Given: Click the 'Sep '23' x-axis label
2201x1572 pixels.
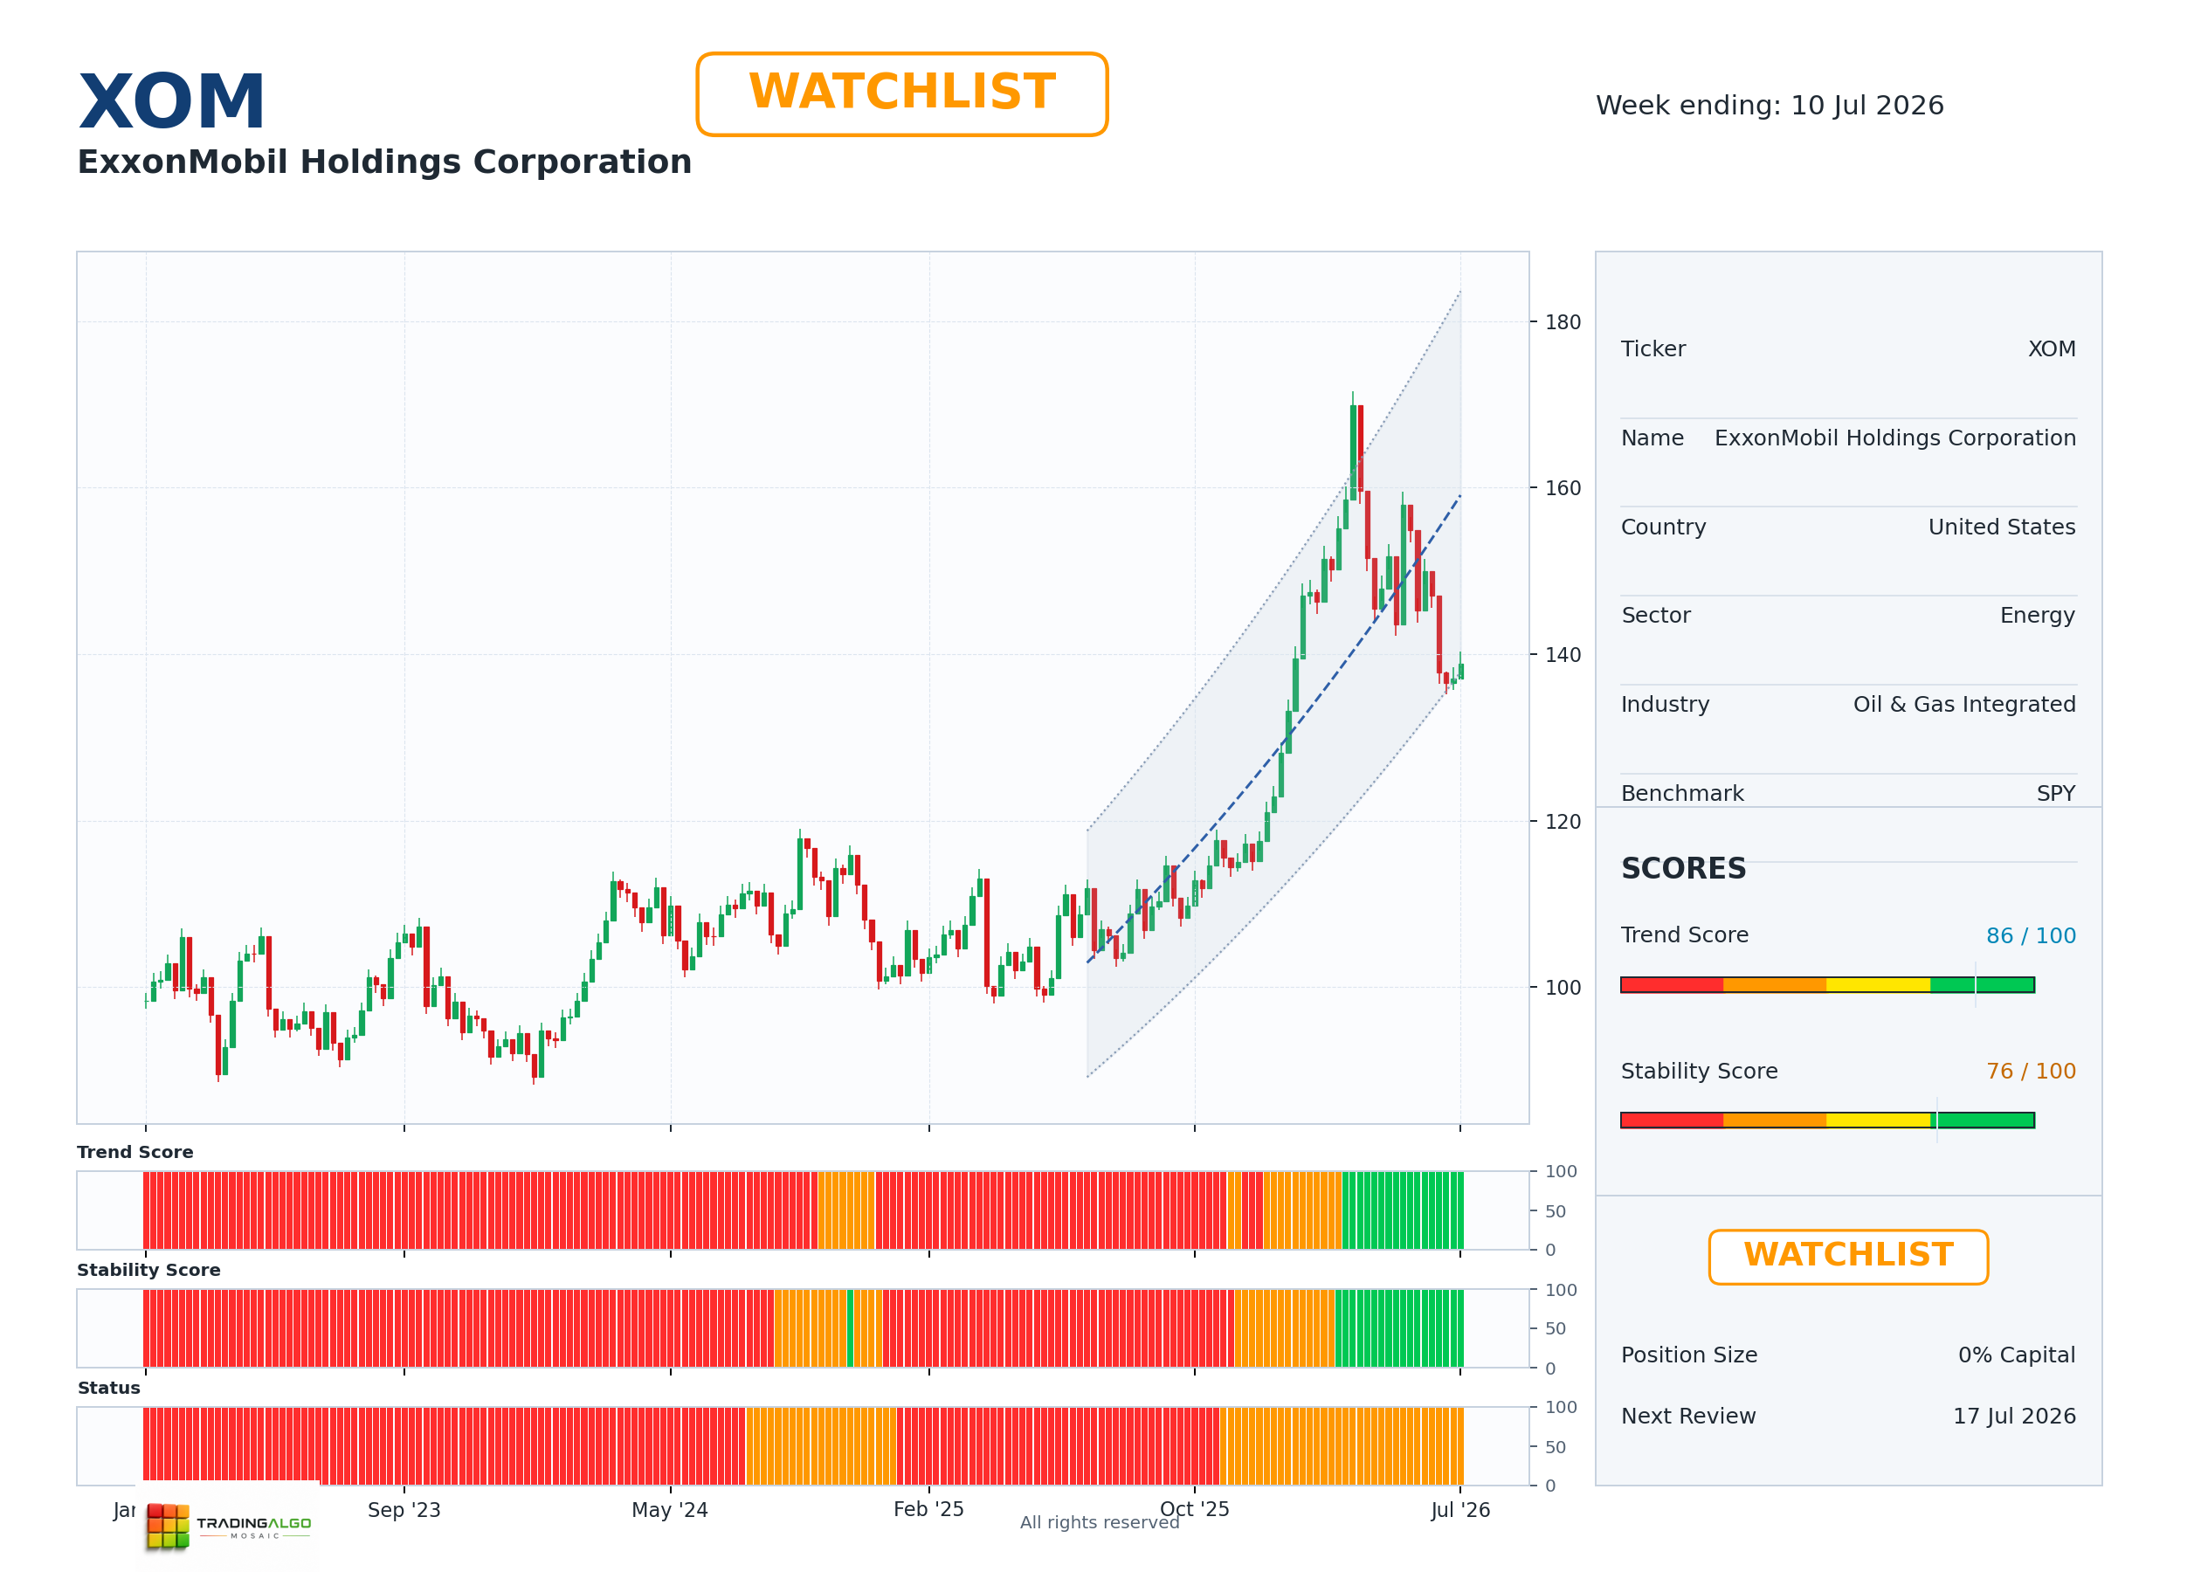Looking at the screenshot, I should pyautogui.click(x=404, y=1510).
